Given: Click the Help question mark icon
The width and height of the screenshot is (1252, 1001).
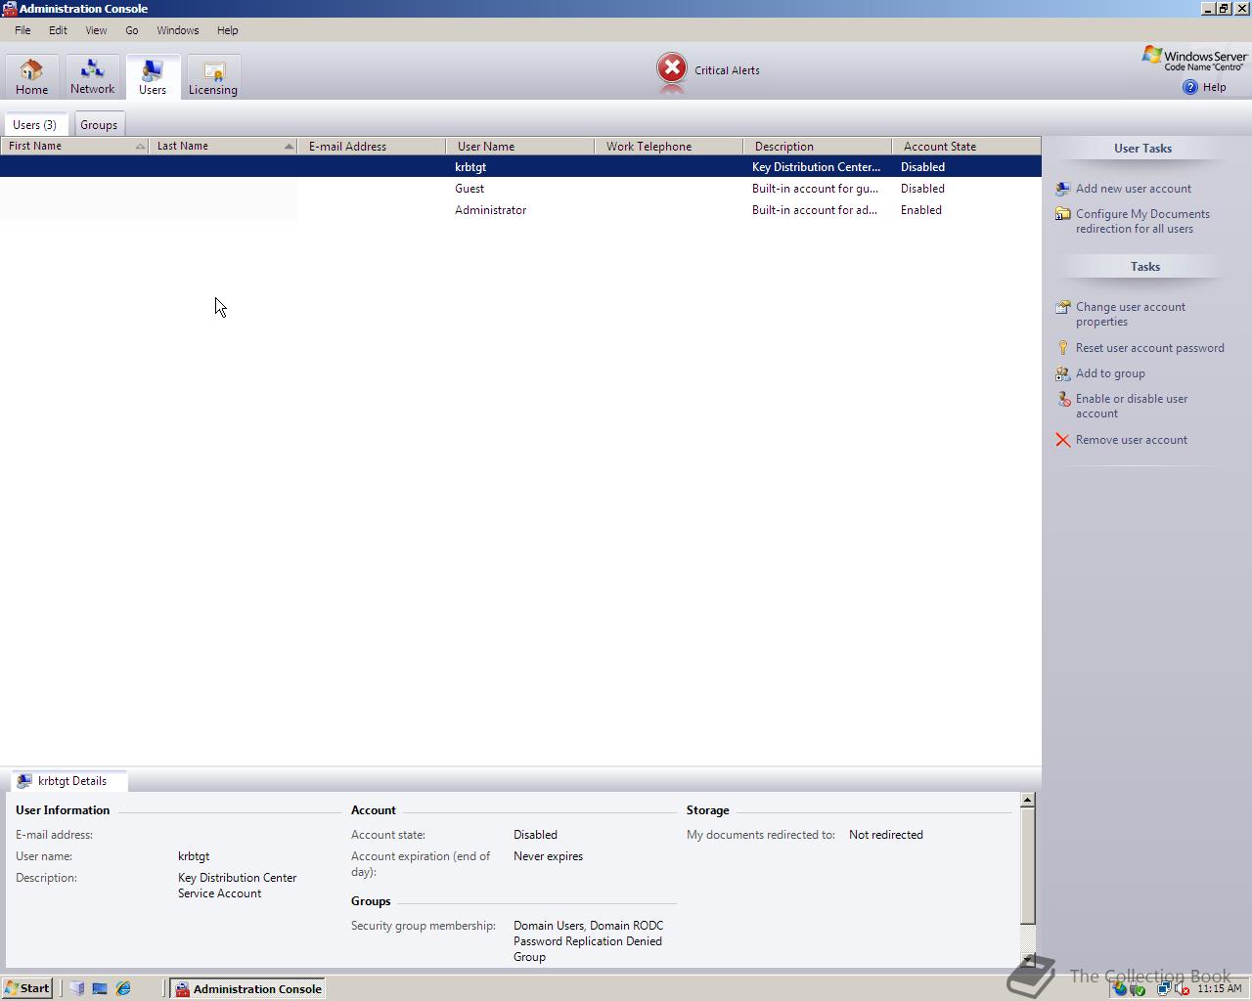Looking at the screenshot, I should coord(1190,87).
